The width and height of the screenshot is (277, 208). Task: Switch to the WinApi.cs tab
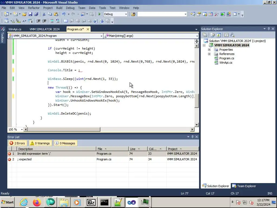coord(15,29)
